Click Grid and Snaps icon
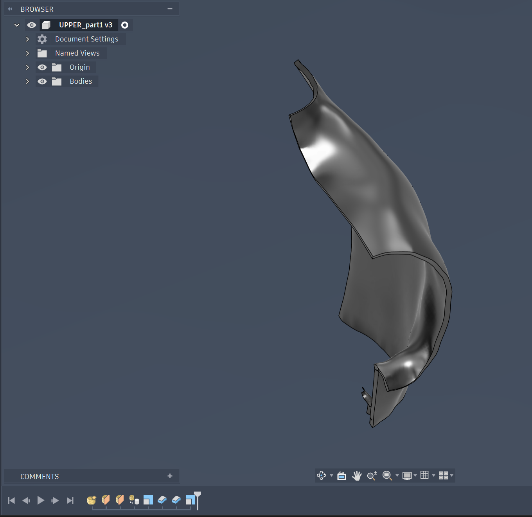Viewport: 532px width, 517px height. [x=424, y=475]
